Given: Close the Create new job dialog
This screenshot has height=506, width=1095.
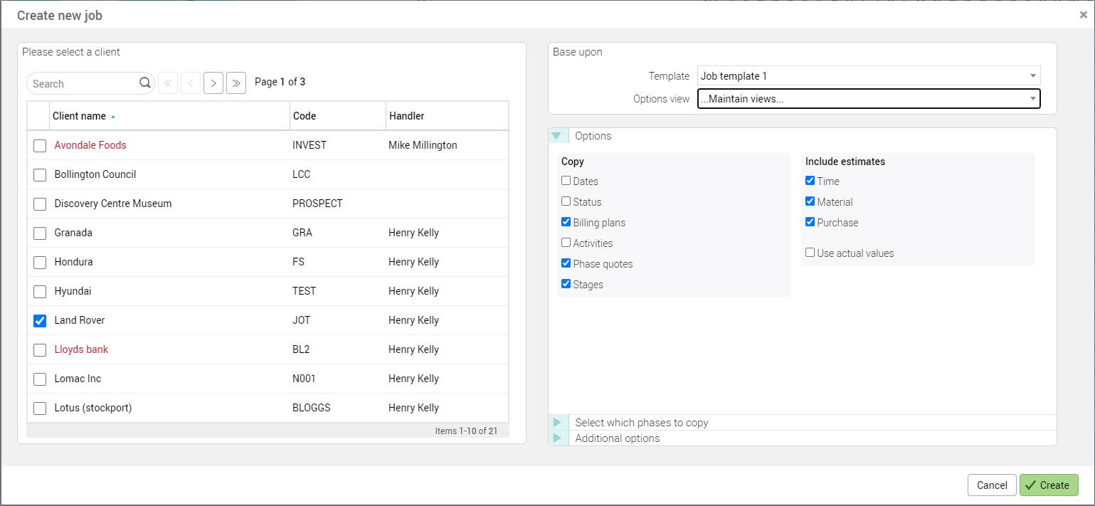Looking at the screenshot, I should 1083,15.
